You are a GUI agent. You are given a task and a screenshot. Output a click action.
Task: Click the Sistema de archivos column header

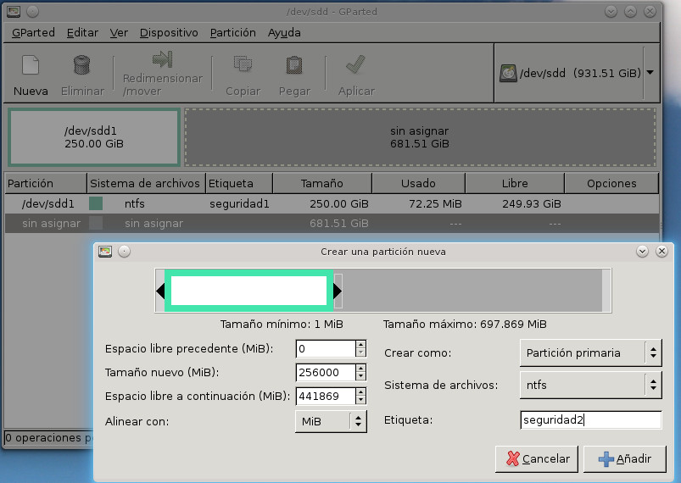[145, 183]
